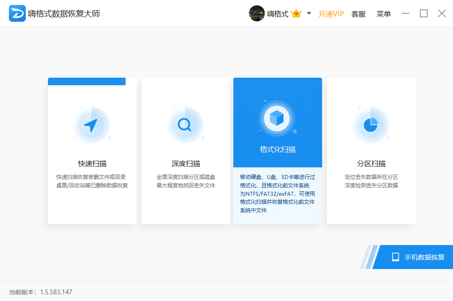
Task: Minimize the application window
Action: (406, 13)
